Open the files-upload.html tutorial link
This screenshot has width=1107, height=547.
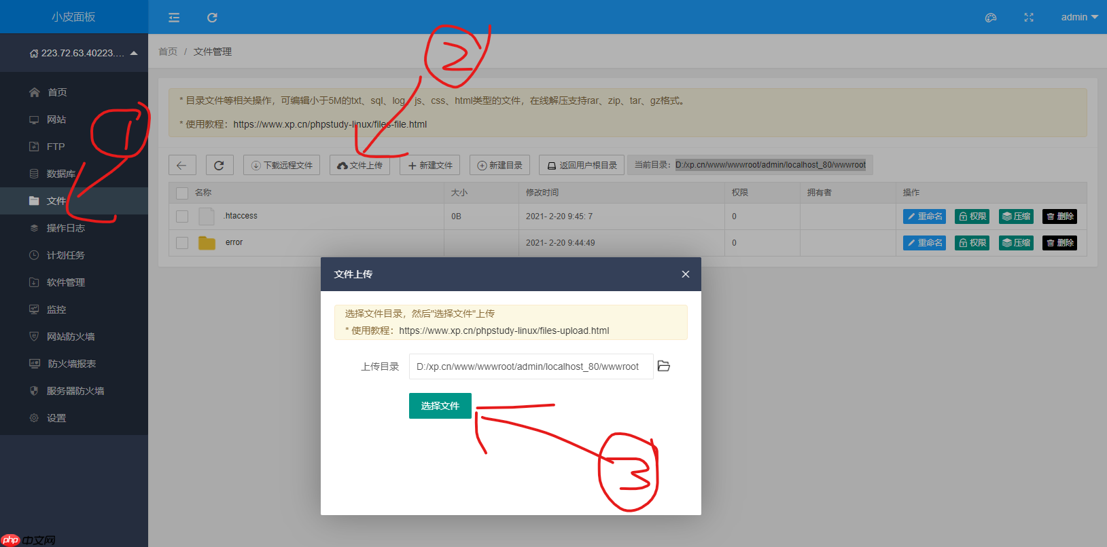(x=504, y=331)
